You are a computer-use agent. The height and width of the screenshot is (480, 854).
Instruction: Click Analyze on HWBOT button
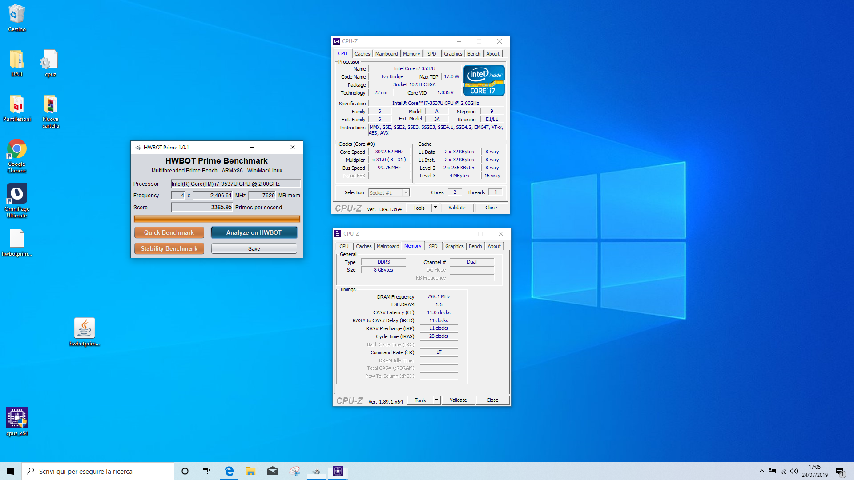[254, 232]
